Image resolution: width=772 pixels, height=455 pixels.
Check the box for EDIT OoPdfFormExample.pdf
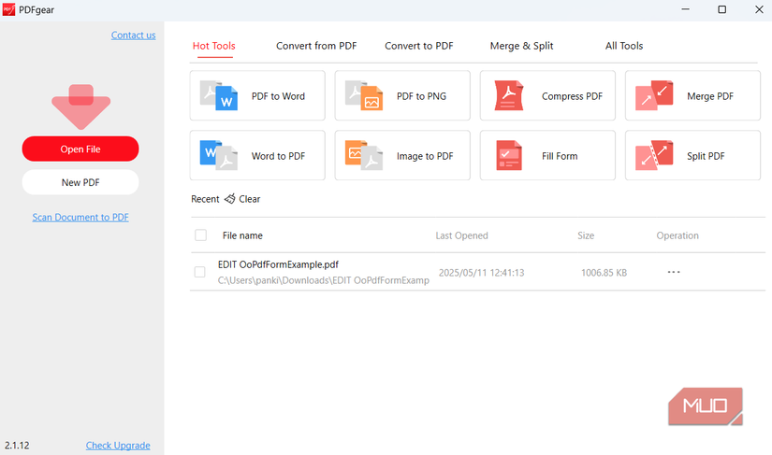pyautogui.click(x=200, y=272)
